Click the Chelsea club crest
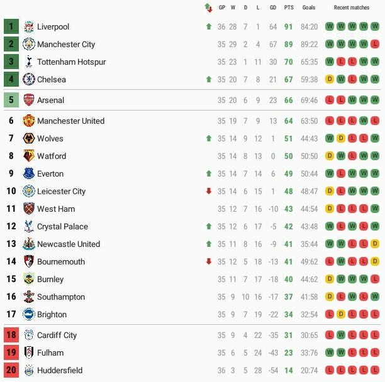 pyautogui.click(x=28, y=79)
